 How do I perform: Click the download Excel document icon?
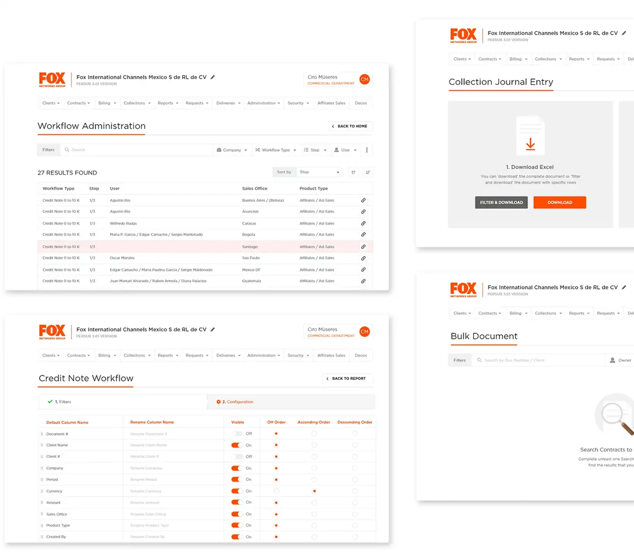pyautogui.click(x=530, y=137)
